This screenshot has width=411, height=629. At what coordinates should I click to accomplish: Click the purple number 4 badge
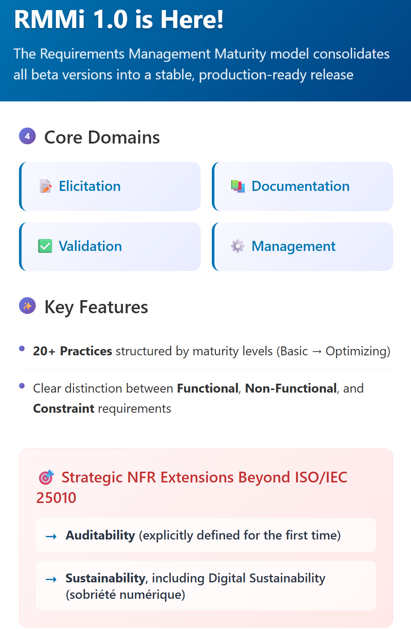[27, 136]
